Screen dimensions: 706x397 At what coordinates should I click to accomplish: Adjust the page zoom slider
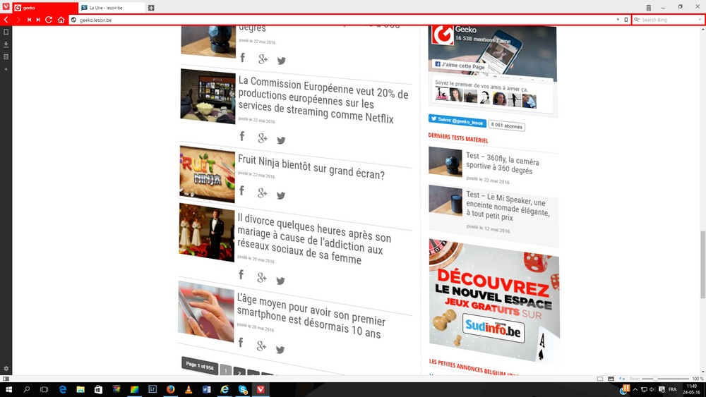pos(666,379)
